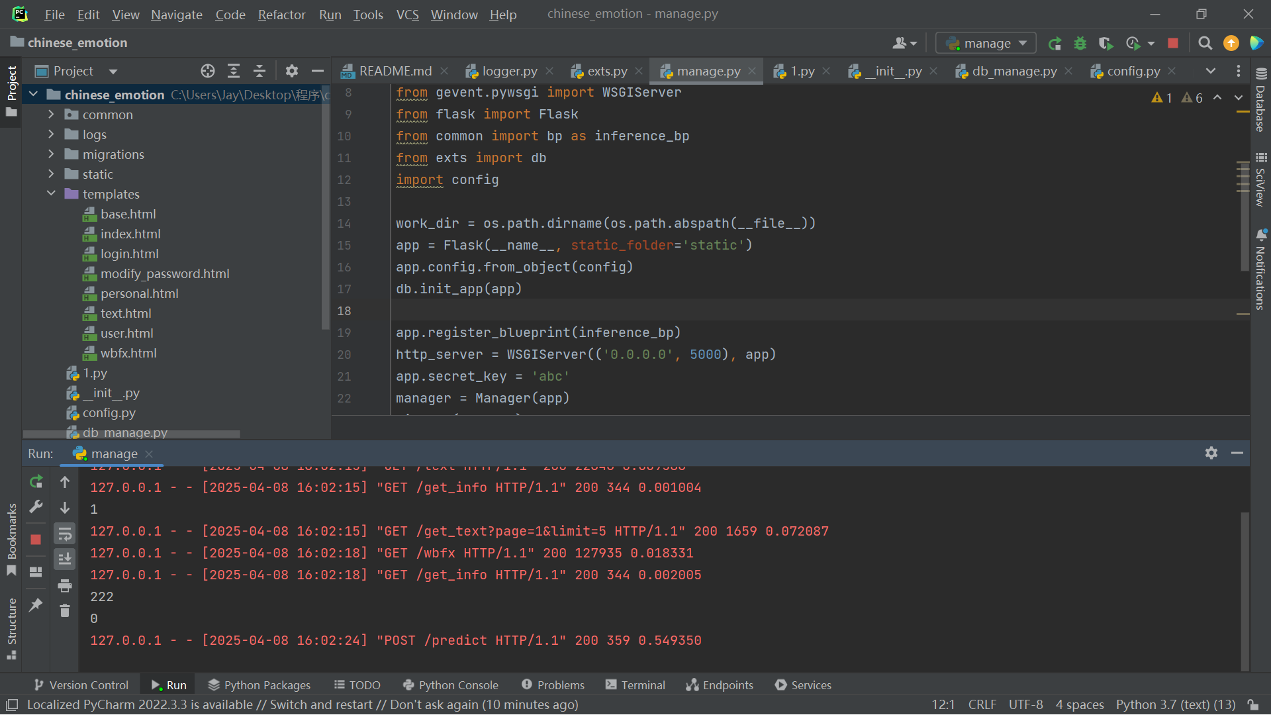Open Project panel settings gear
1271x715 pixels.
(x=292, y=71)
